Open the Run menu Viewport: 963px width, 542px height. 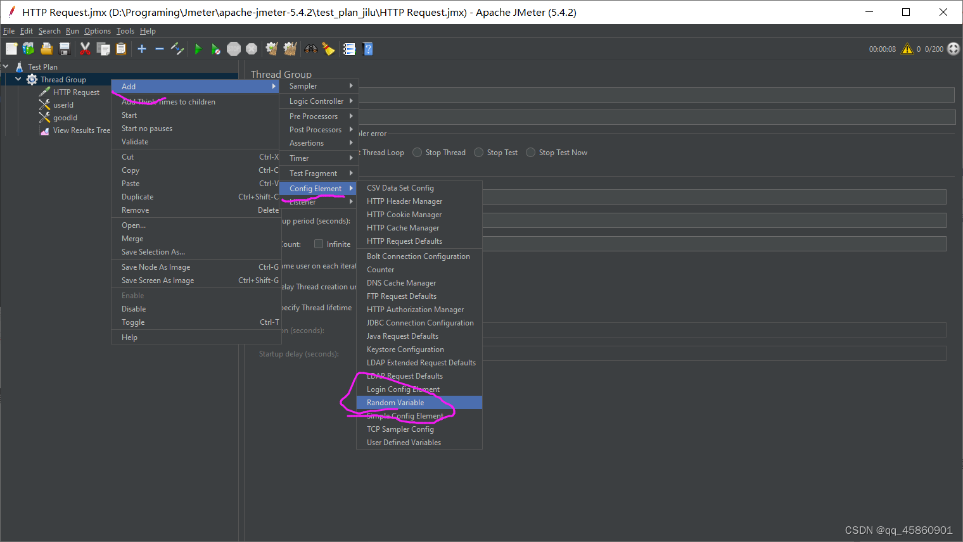(72, 31)
